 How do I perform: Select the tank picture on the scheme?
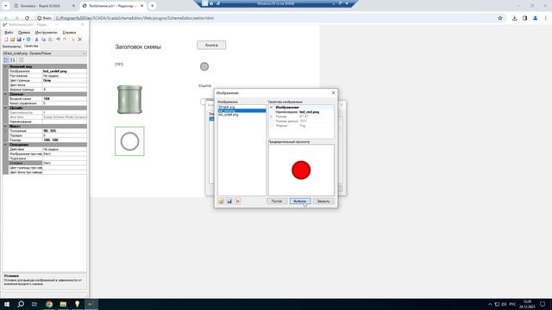click(129, 100)
